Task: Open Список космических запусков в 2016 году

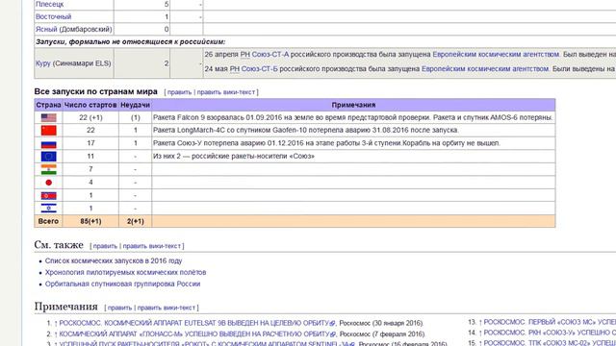Action: coord(114,260)
